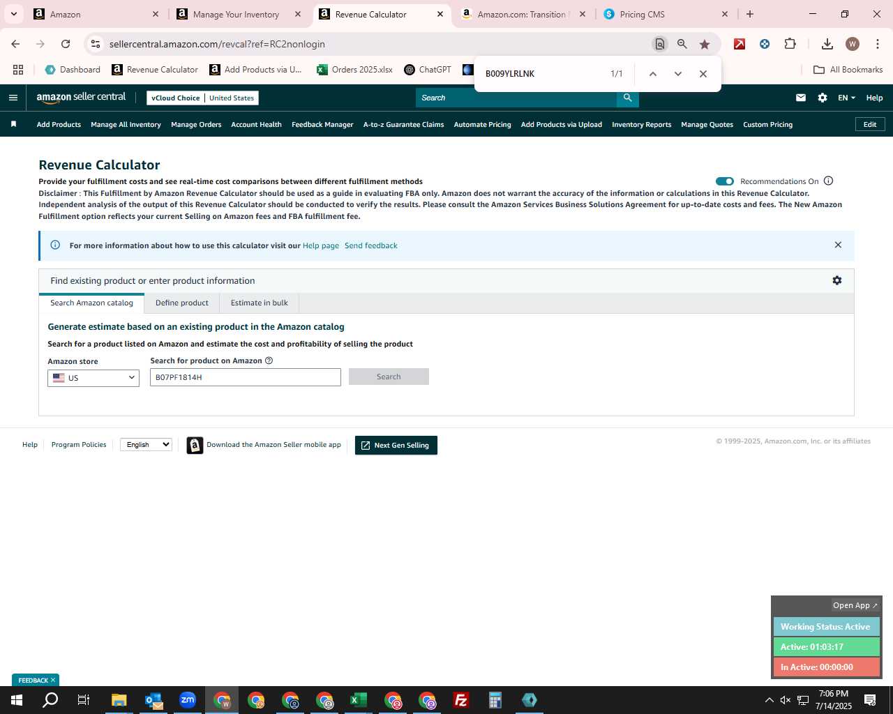Viewport: 893px width, 714px height.
Task: Switch to Manage Your Inventory browser tab
Action: point(237,14)
